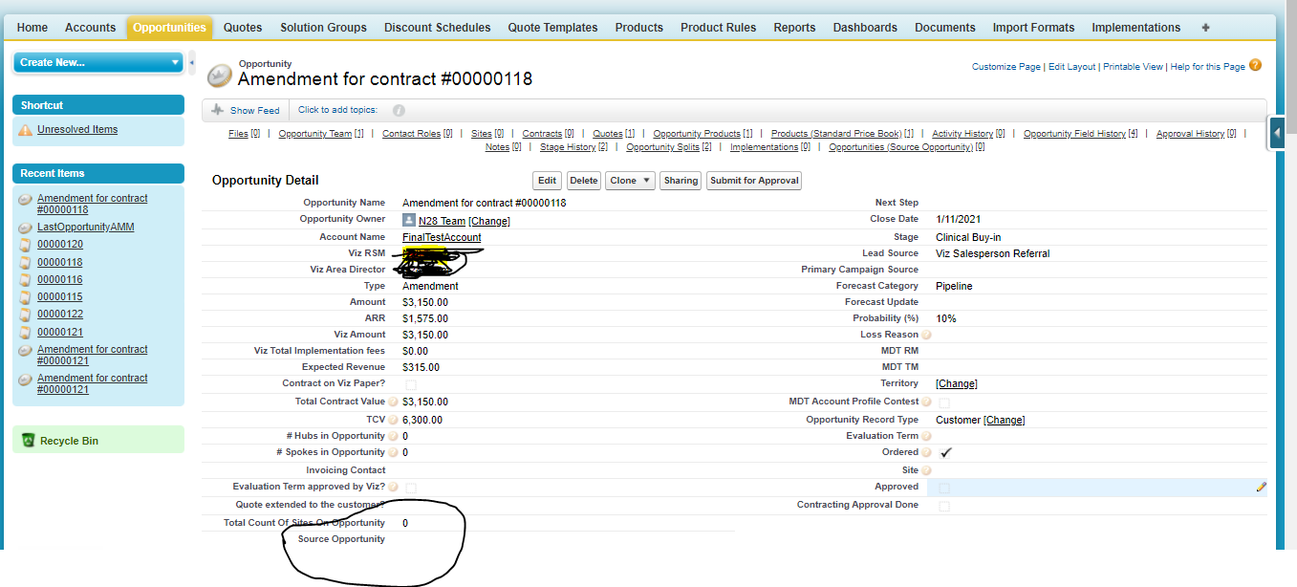Click the help orb beside the Ordered label
The width and height of the screenshot is (1297, 587).
(926, 452)
